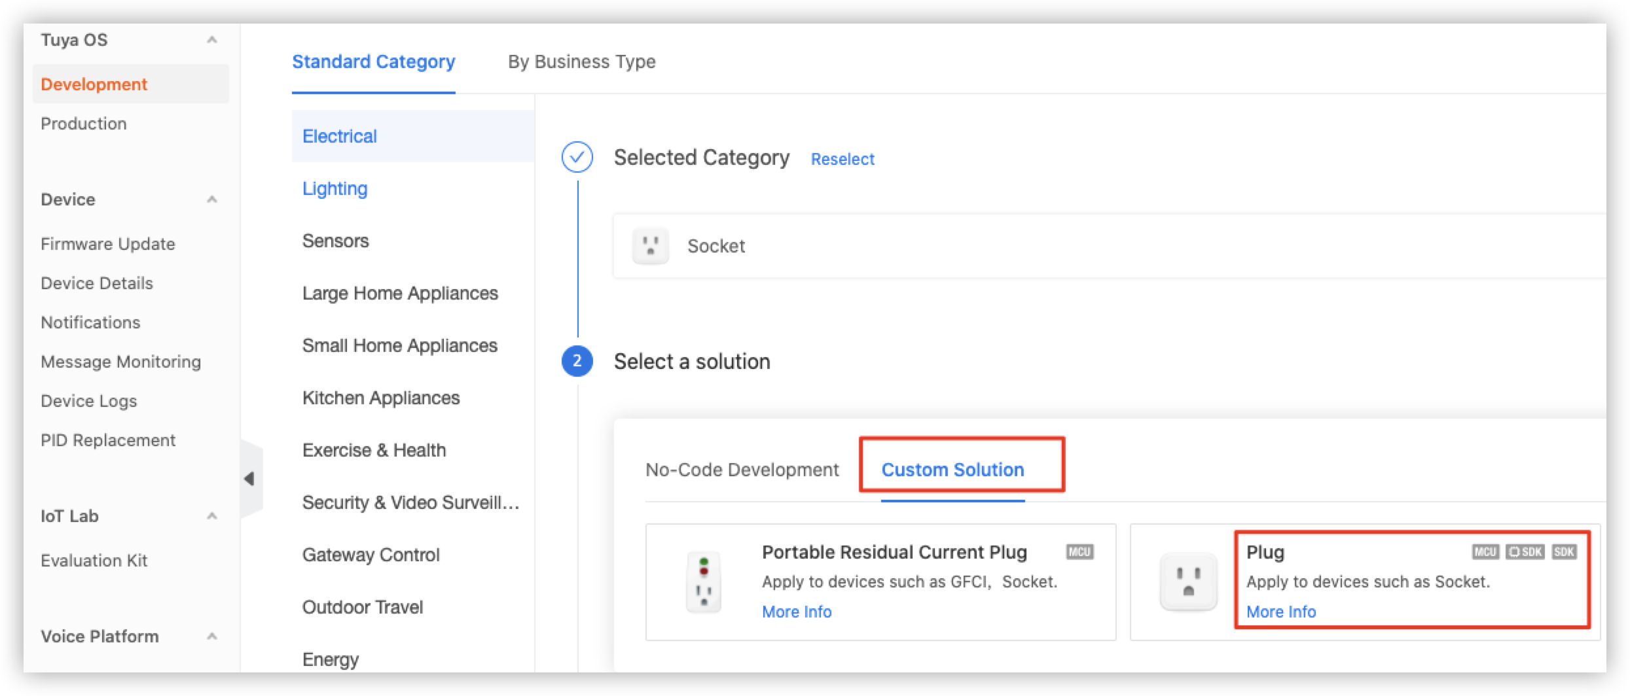Collapse the Device section chevron
This screenshot has height=696, width=1630.
point(211,200)
